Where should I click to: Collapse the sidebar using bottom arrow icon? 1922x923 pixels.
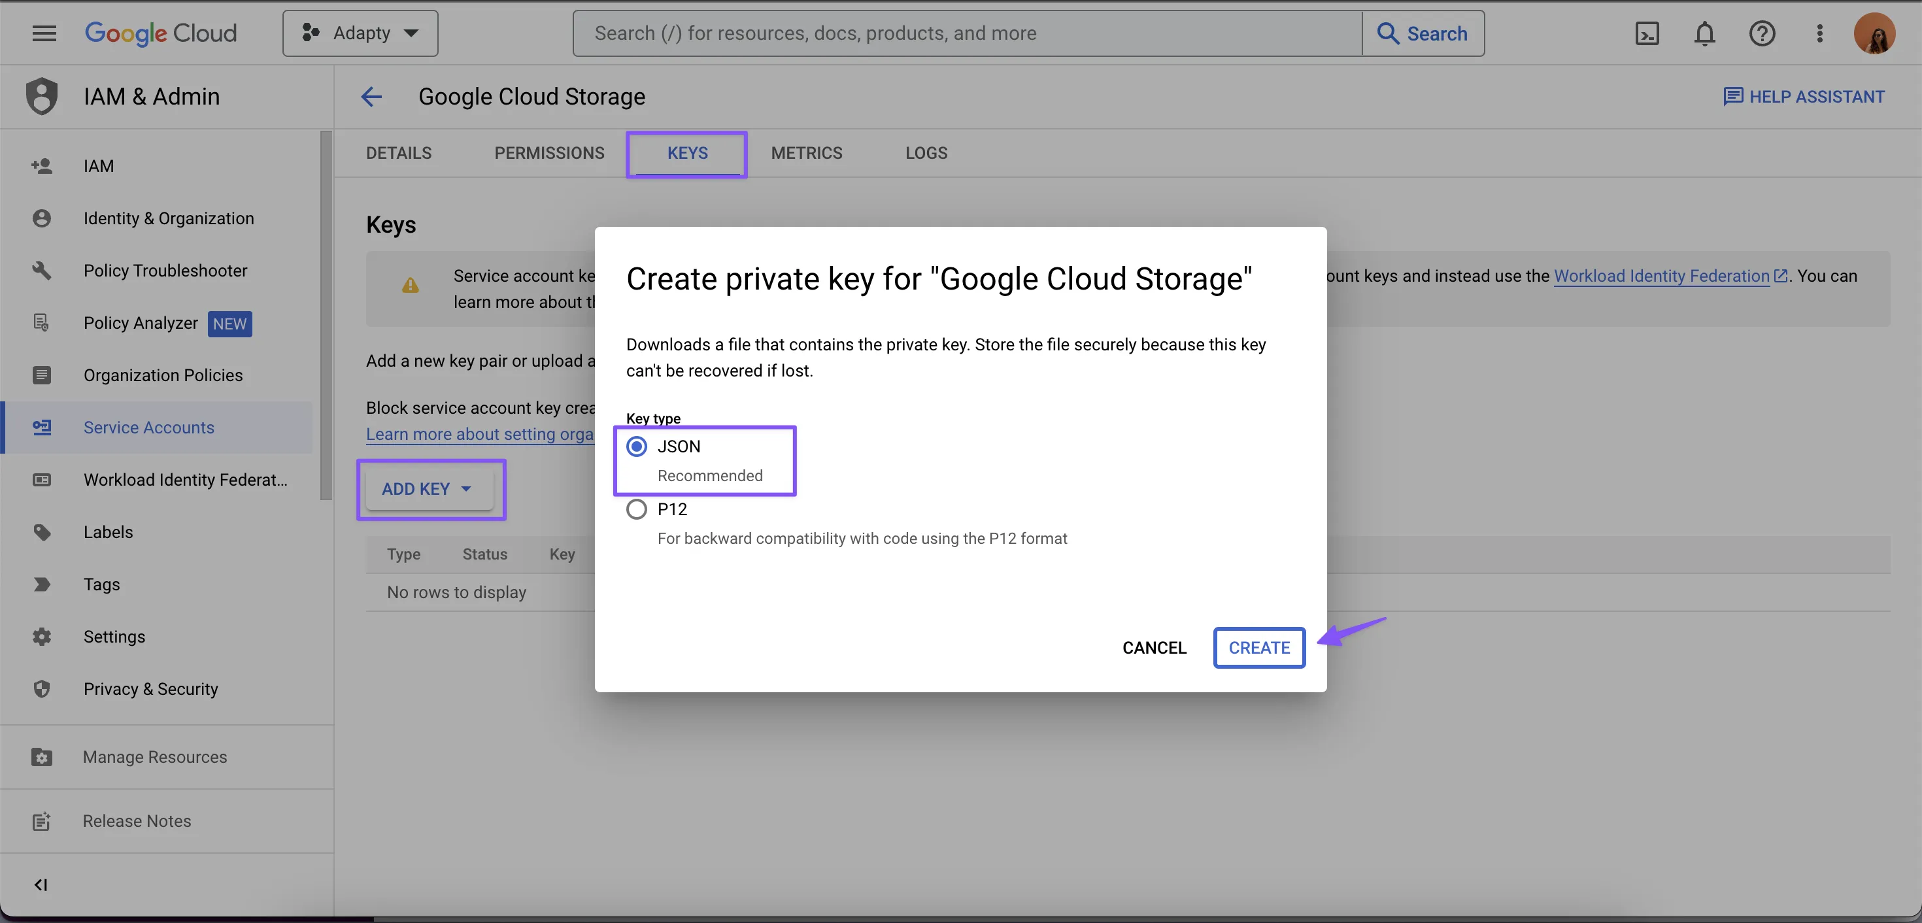41,884
